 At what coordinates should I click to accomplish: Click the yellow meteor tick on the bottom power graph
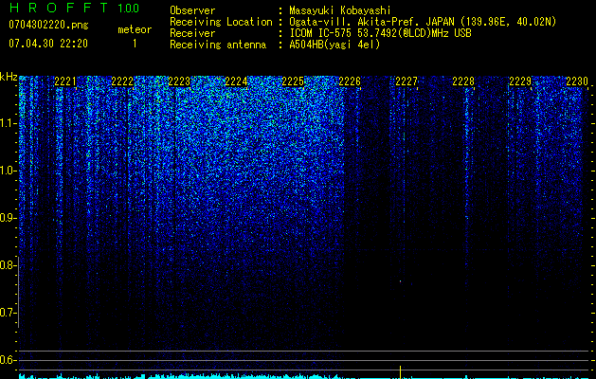pyautogui.click(x=400, y=371)
